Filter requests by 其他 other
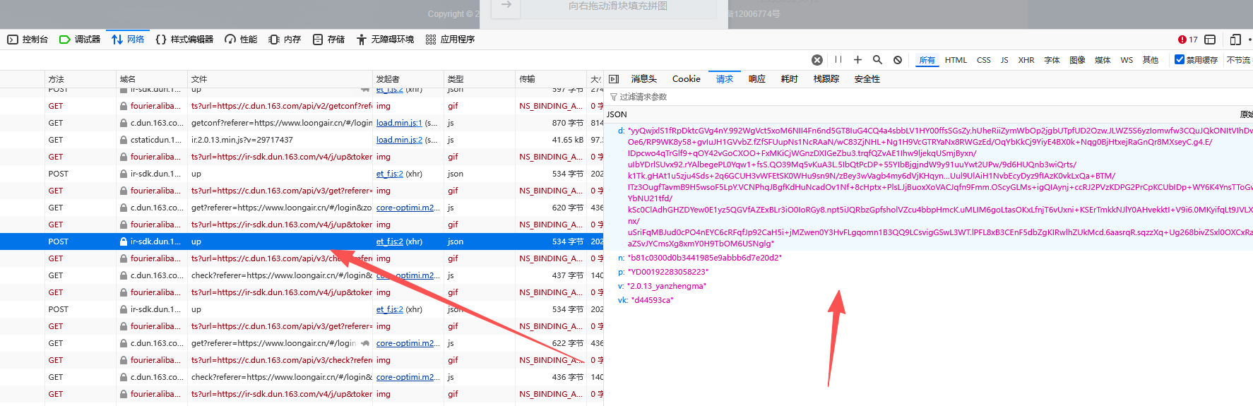The width and height of the screenshot is (1253, 406). pos(1151,60)
